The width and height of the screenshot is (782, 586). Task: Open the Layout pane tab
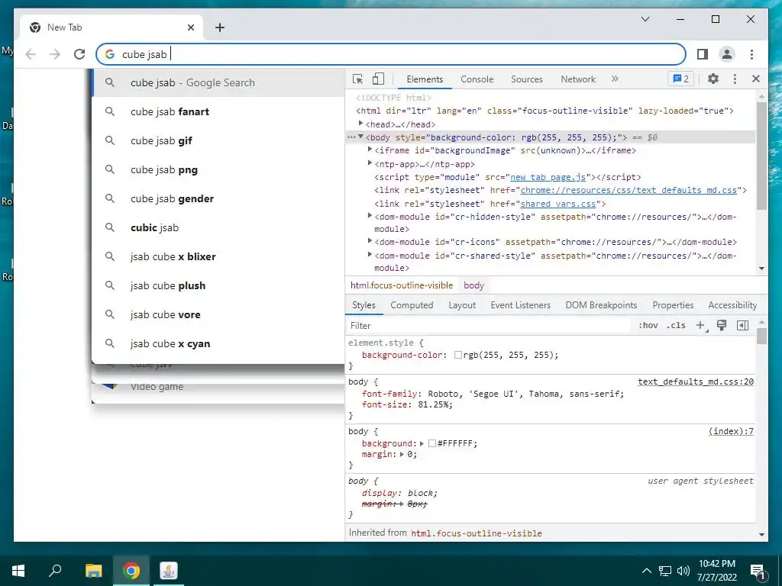click(x=462, y=305)
